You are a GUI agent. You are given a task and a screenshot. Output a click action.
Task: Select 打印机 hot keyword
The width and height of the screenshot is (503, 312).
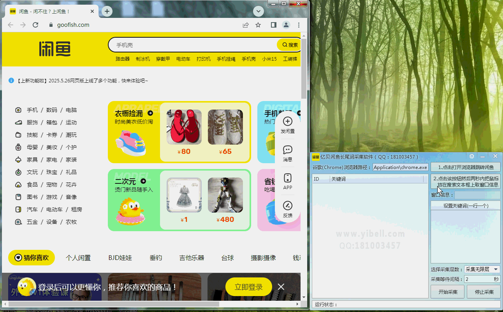(204, 59)
